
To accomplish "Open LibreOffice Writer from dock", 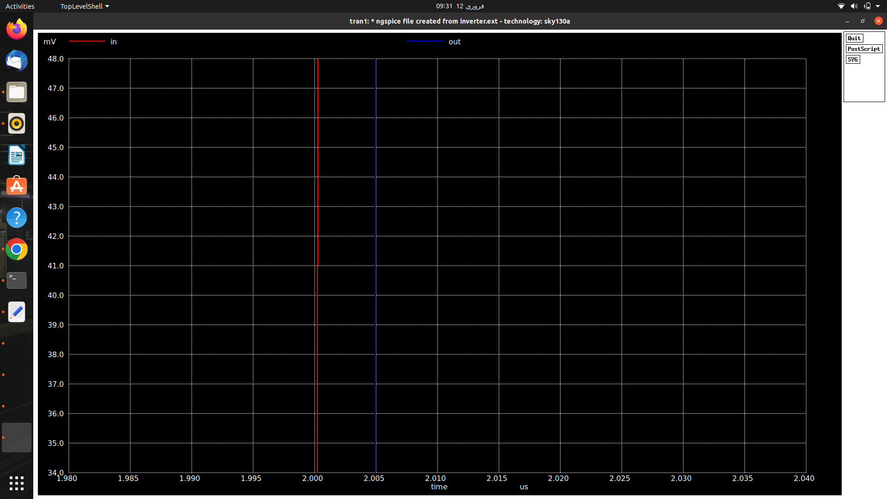I will click(x=17, y=155).
